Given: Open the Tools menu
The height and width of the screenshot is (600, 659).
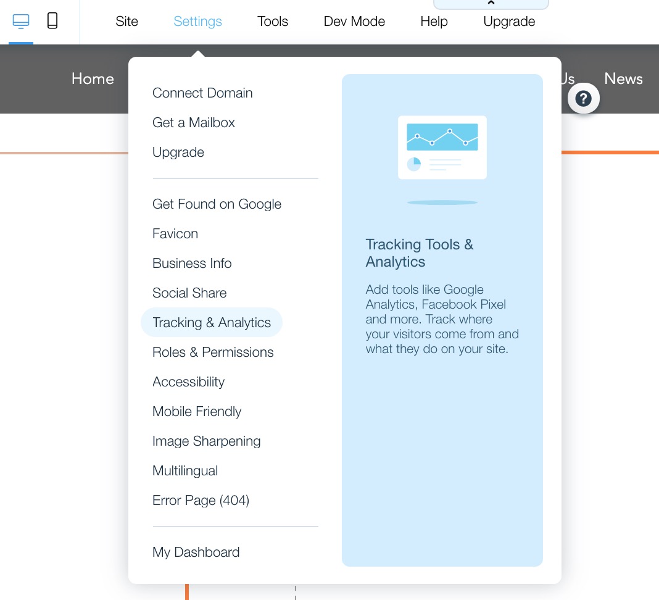Looking at the screenshot, I should point(273,22).
